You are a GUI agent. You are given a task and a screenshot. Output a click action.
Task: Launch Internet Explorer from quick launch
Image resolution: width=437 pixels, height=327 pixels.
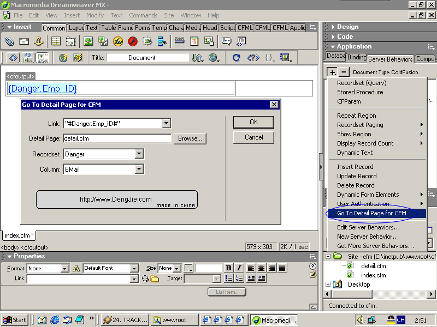coord(55,320)
